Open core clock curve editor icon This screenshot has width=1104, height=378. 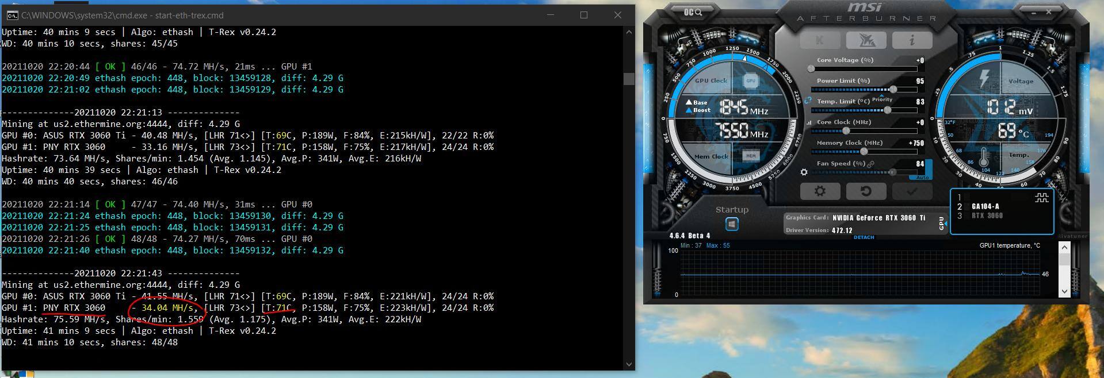[x=809, y=122]
